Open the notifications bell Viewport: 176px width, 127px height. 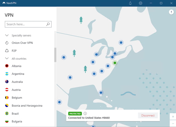click(130, 3)
